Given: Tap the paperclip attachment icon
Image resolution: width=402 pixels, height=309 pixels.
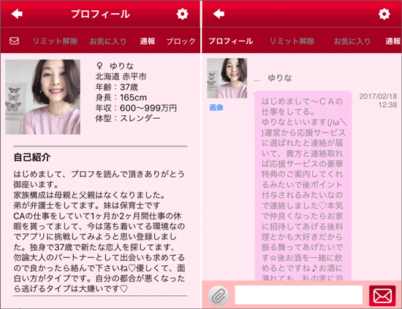Looking at the screenshot, I should pos(219,296).
